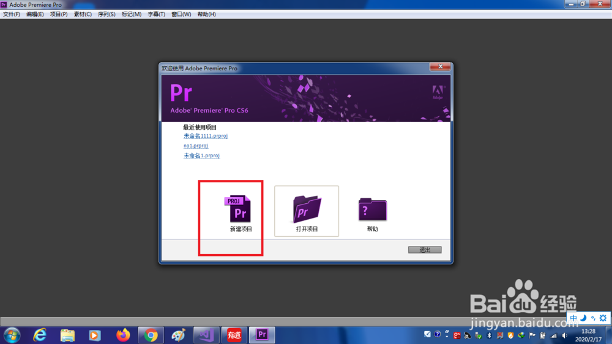Click the blue question-mark tray icon

(438, 334)
